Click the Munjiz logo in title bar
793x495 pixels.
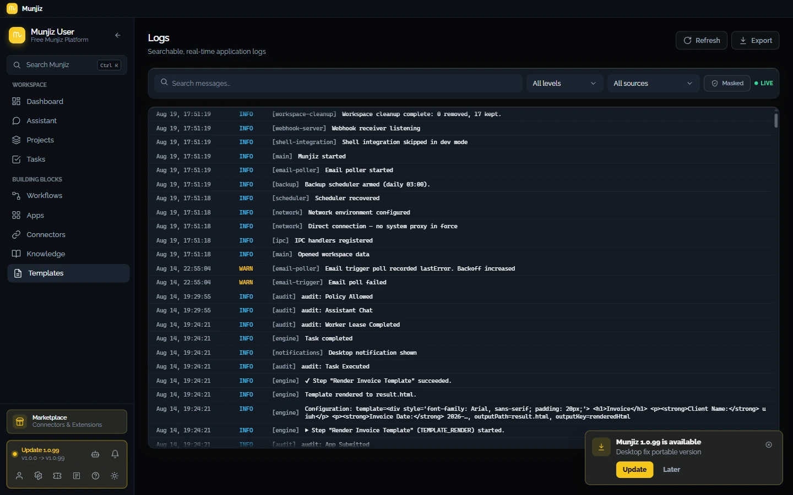(12, 8)
